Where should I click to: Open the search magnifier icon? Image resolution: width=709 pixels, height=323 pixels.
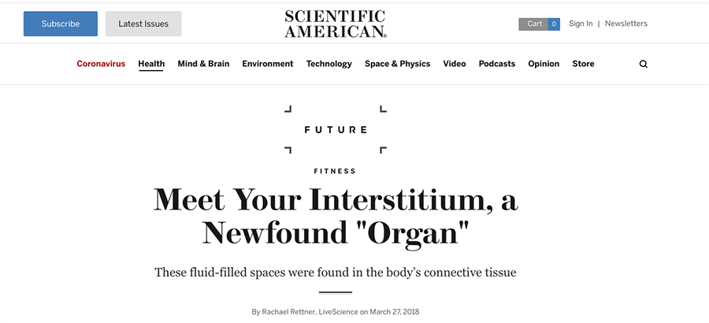pyautogui.click(x=643, y=65)
